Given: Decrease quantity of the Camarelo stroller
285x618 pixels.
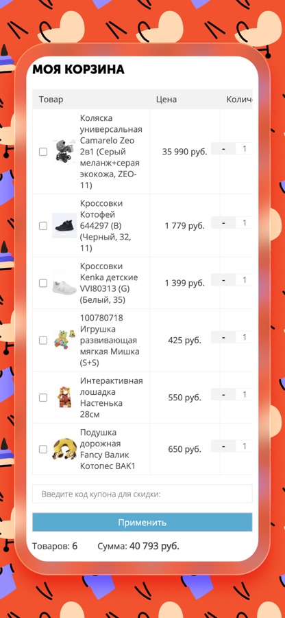Looking at the screenshot, I should pos(223,148).
